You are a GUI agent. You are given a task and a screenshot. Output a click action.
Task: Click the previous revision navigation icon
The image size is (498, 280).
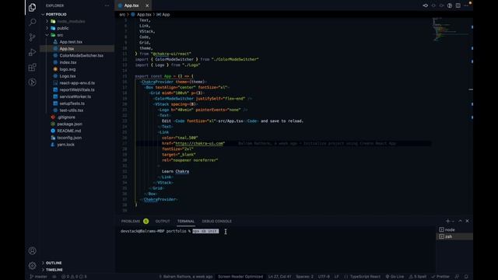click(x=433, y=5)
